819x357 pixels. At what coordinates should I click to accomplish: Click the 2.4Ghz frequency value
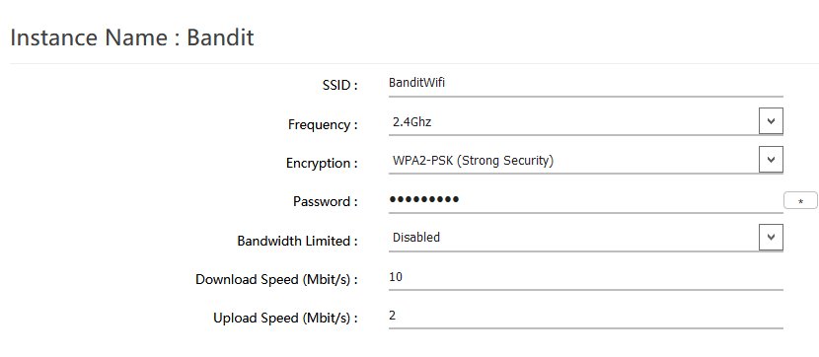tap(411, 122)
